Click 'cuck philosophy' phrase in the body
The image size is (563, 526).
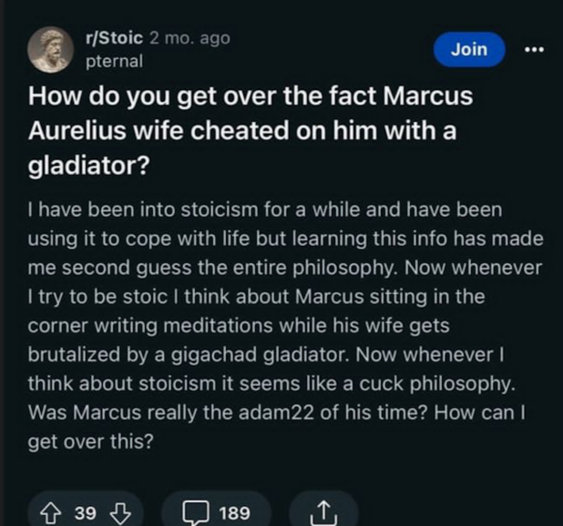coord(437,384)
